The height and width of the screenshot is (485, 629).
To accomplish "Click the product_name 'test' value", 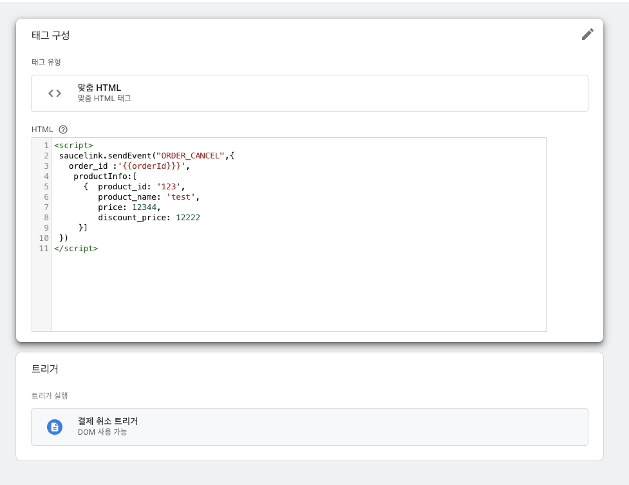I will click(180, 197).
